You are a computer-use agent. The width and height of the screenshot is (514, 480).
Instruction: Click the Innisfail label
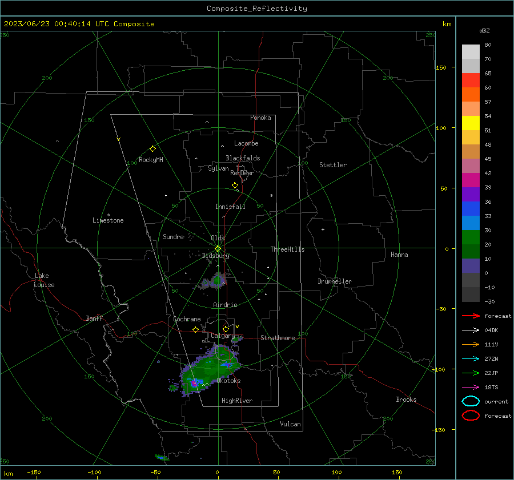point(230,207)
